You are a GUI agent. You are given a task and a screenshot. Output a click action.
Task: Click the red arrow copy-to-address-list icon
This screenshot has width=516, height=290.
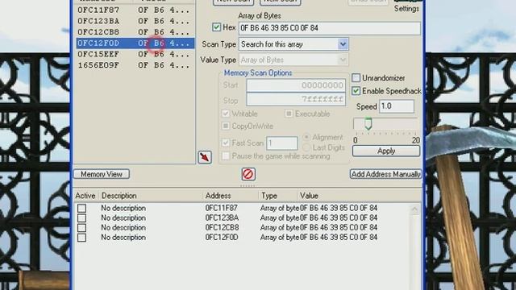pyautogui.click(x=205, y=157)
